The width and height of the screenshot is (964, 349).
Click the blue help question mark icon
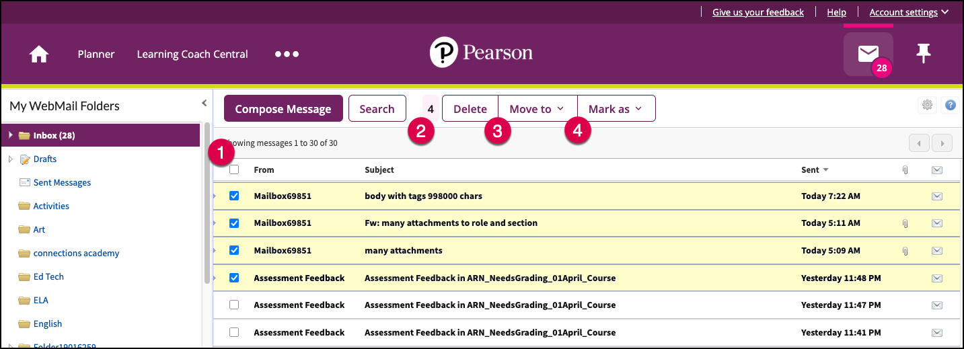pyautogui.click(x=950, y=105)
